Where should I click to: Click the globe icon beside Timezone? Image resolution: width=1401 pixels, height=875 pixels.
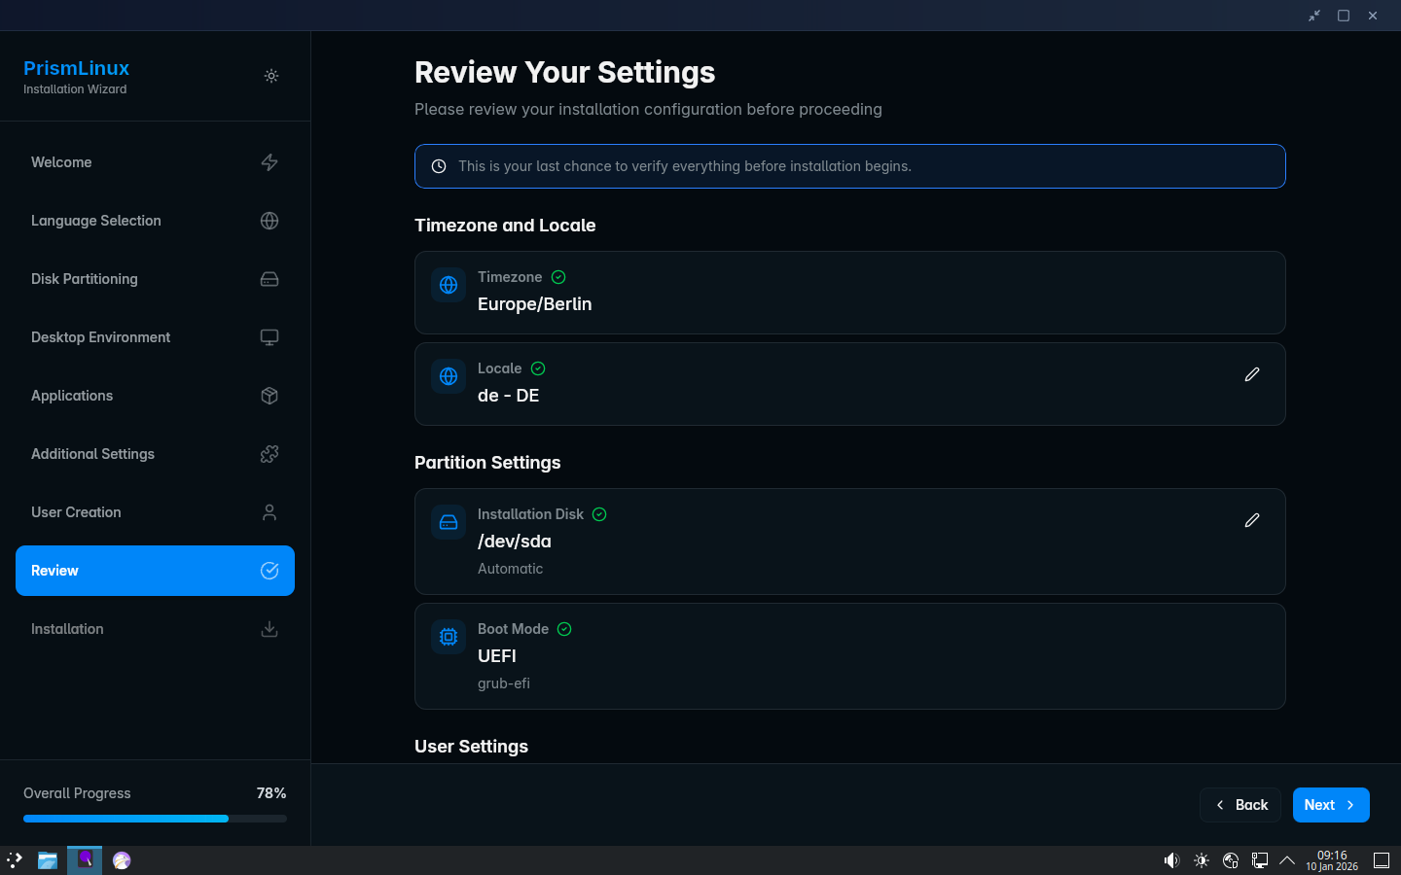click(449, 285)
